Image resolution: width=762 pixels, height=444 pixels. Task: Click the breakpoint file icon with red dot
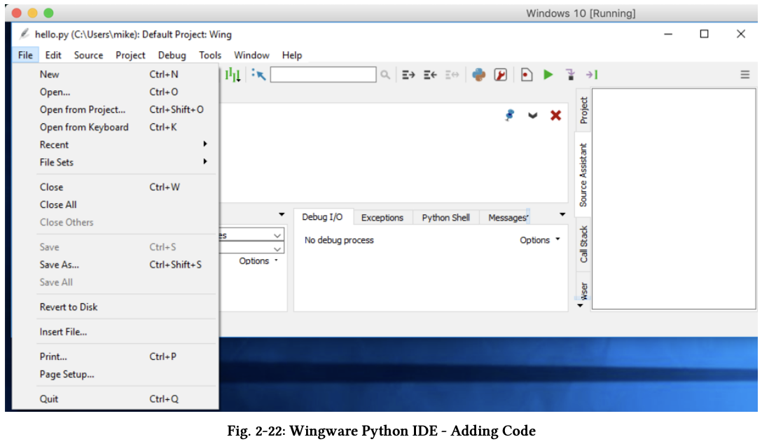(526, 75)
